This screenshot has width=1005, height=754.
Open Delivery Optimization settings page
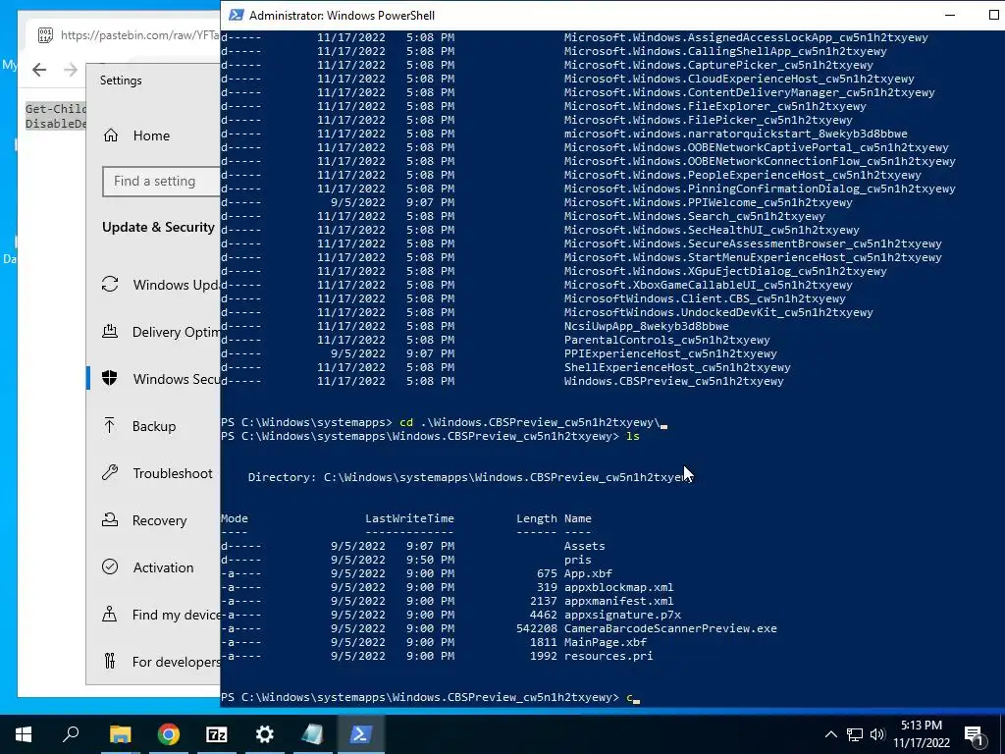pyautogui.click(x=160, y=332)
